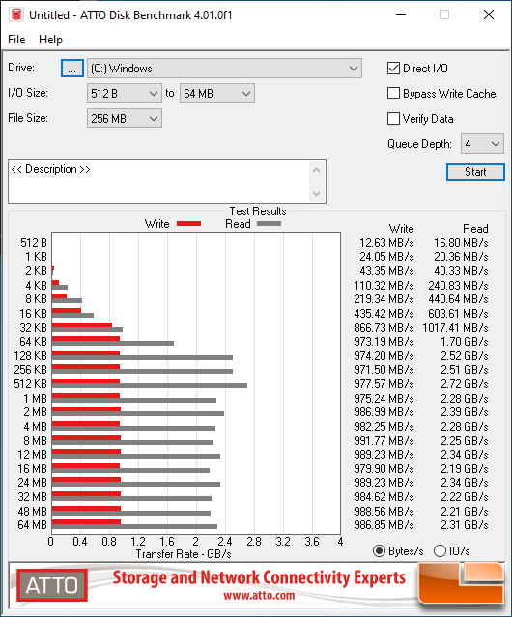
Task: Click the 24 MB row label
Action: click(x=32, y=483)
